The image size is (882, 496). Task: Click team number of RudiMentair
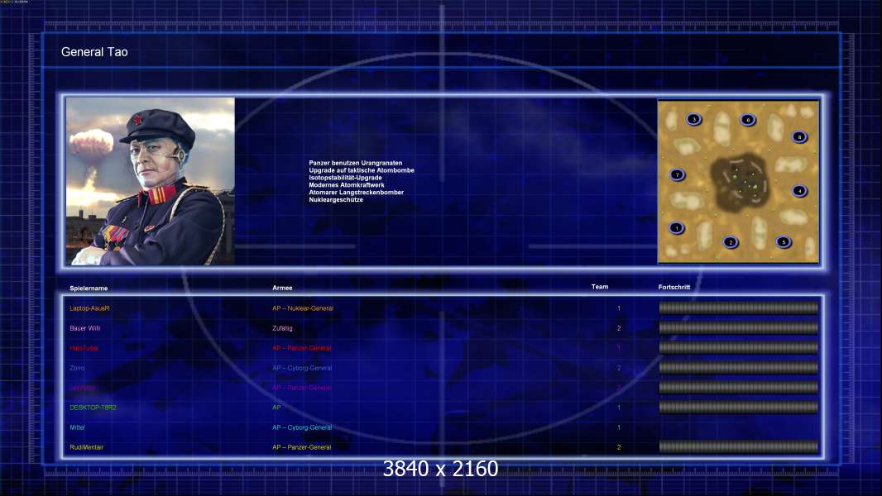point(619,447)
